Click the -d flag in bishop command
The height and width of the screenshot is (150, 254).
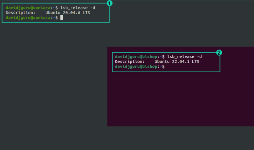coord(200,57)
